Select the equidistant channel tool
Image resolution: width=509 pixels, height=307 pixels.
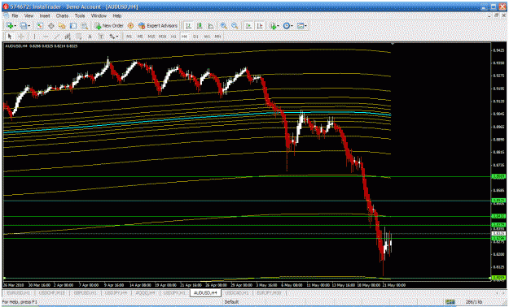[68, 37]
